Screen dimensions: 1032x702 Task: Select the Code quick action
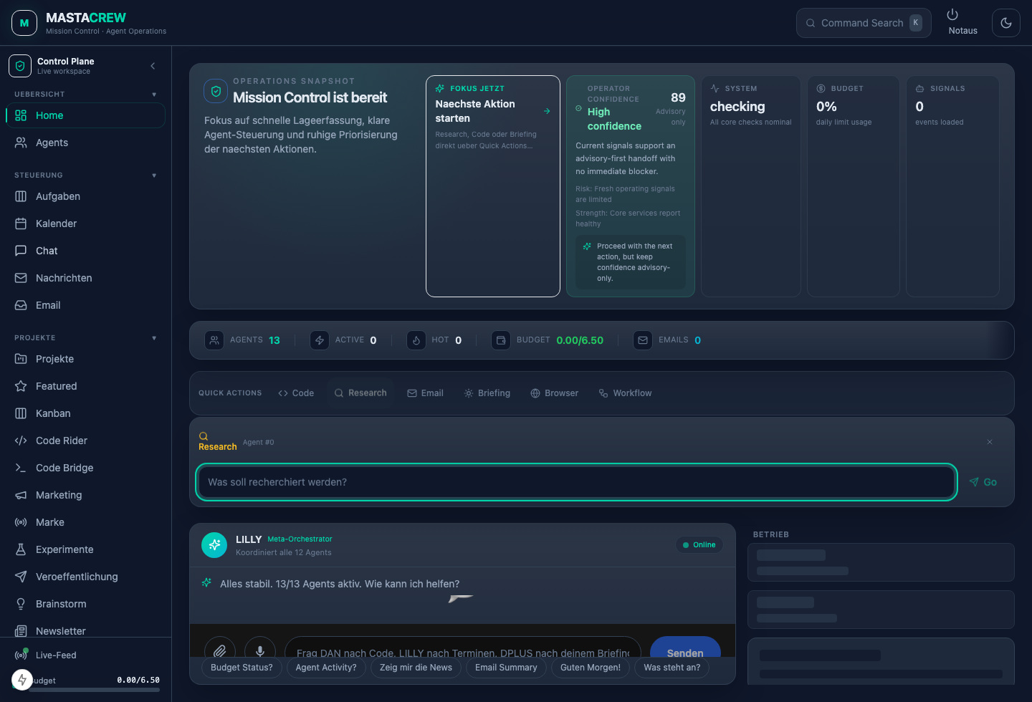coord(296,393)
